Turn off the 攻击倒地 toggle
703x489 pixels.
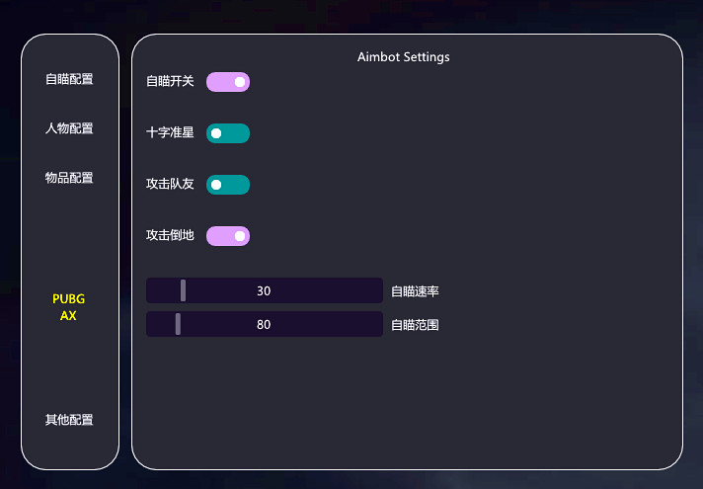(x=228, y=236)
